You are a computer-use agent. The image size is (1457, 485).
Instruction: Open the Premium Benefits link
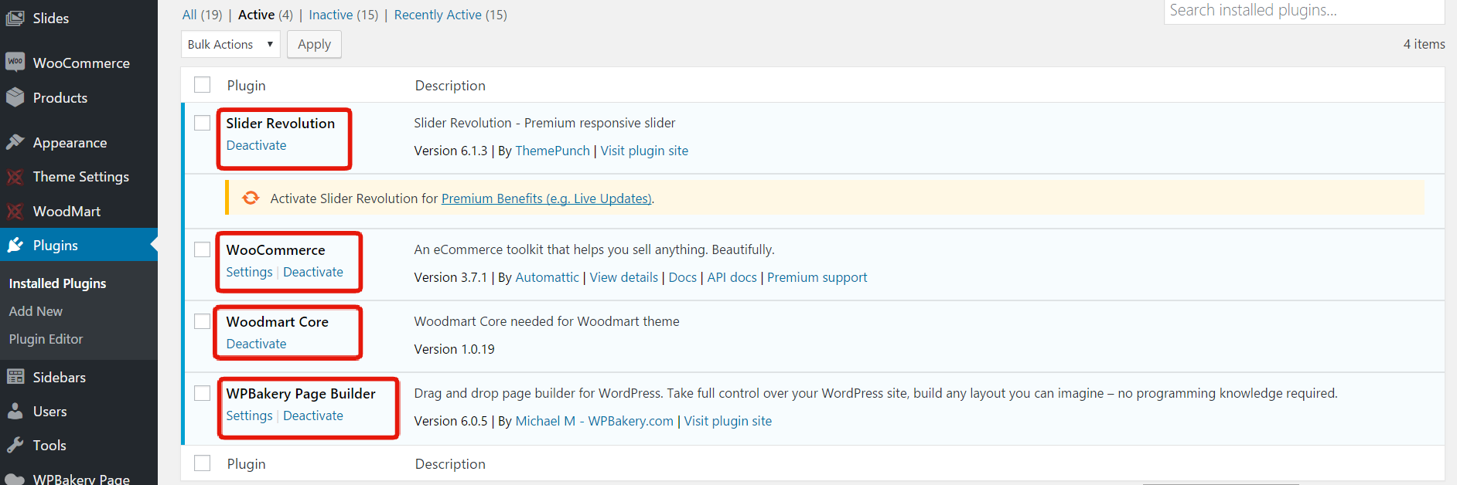pos(547,198)
